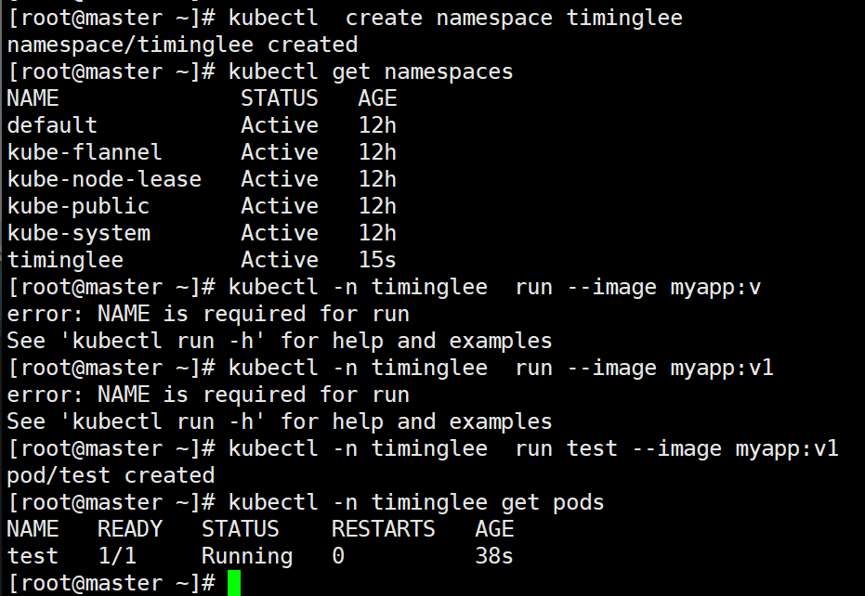Screen dimensions: 865x596
Task: Click the 'test' pod name in pods table
Action: (33, 556)
